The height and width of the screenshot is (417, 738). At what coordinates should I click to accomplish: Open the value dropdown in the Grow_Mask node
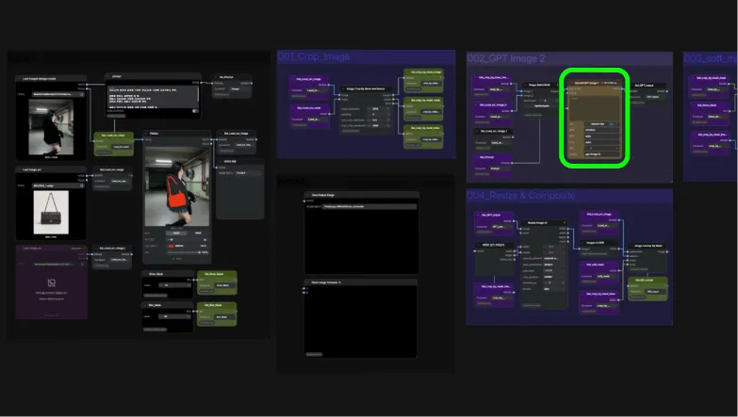coord(174,285)
